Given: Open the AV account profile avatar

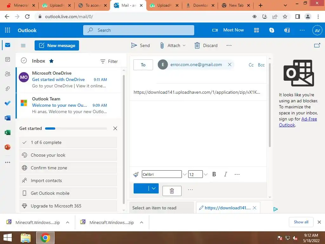Looking at the screenshot, I should click(317, 30).
